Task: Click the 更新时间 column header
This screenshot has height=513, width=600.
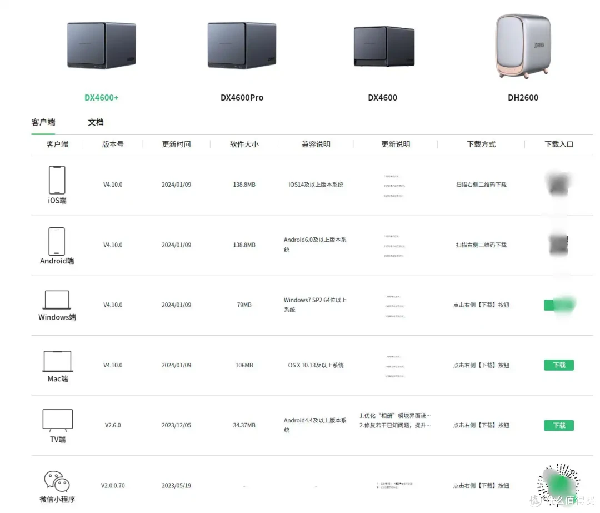Action: tap(177, 145)
